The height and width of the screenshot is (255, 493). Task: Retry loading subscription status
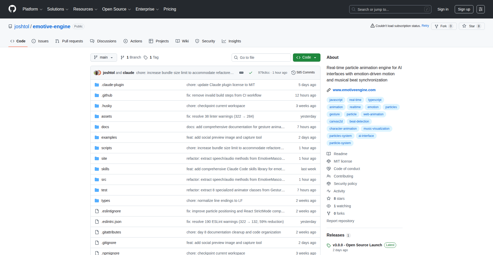tap(425, 26)
